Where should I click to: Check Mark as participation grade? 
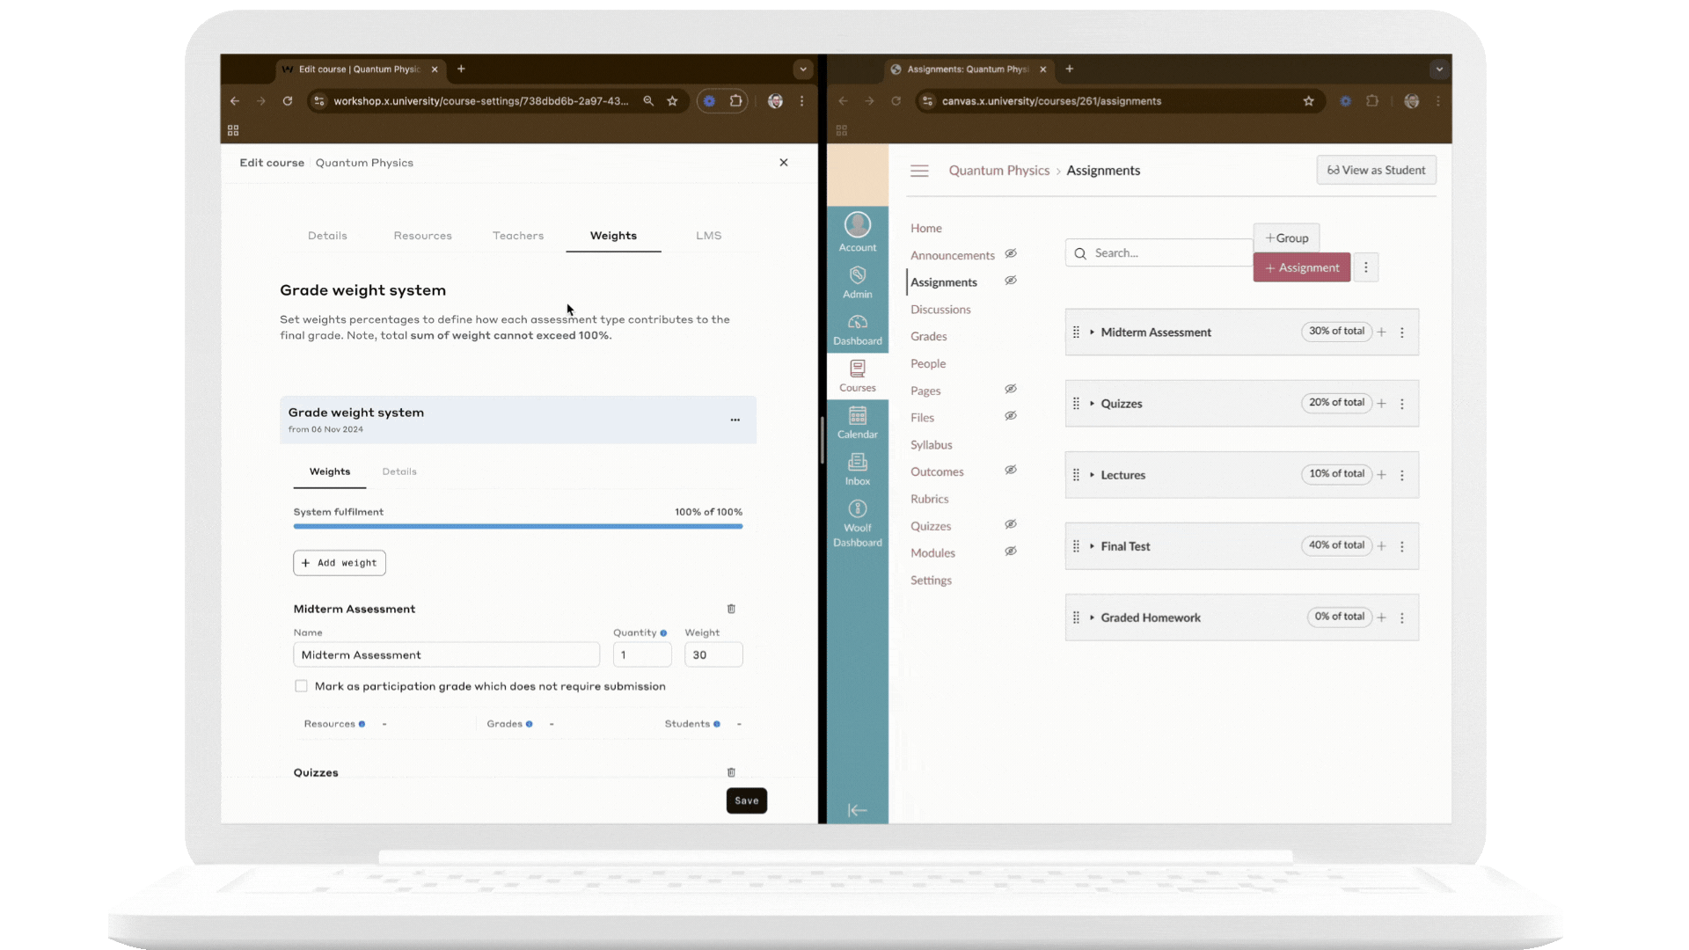pyautogui.click(x=301, y=686)
